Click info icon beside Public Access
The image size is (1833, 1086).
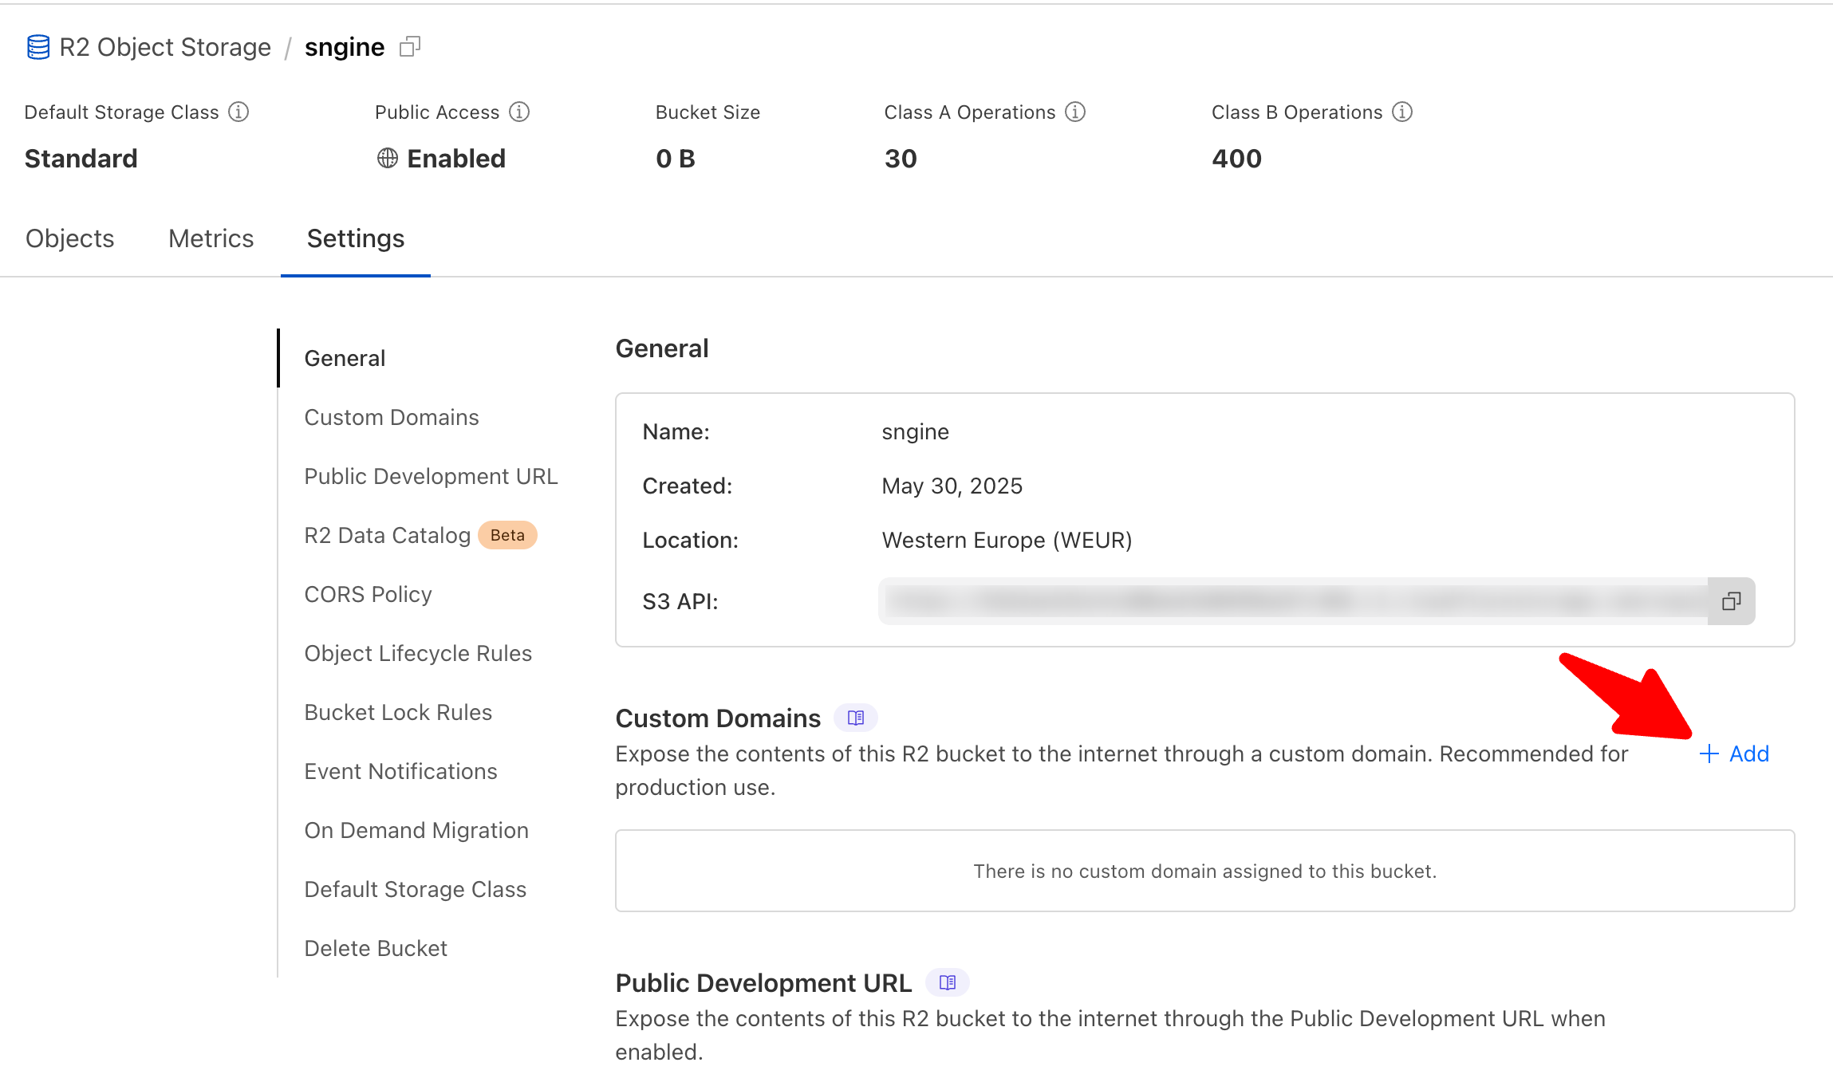519,112
